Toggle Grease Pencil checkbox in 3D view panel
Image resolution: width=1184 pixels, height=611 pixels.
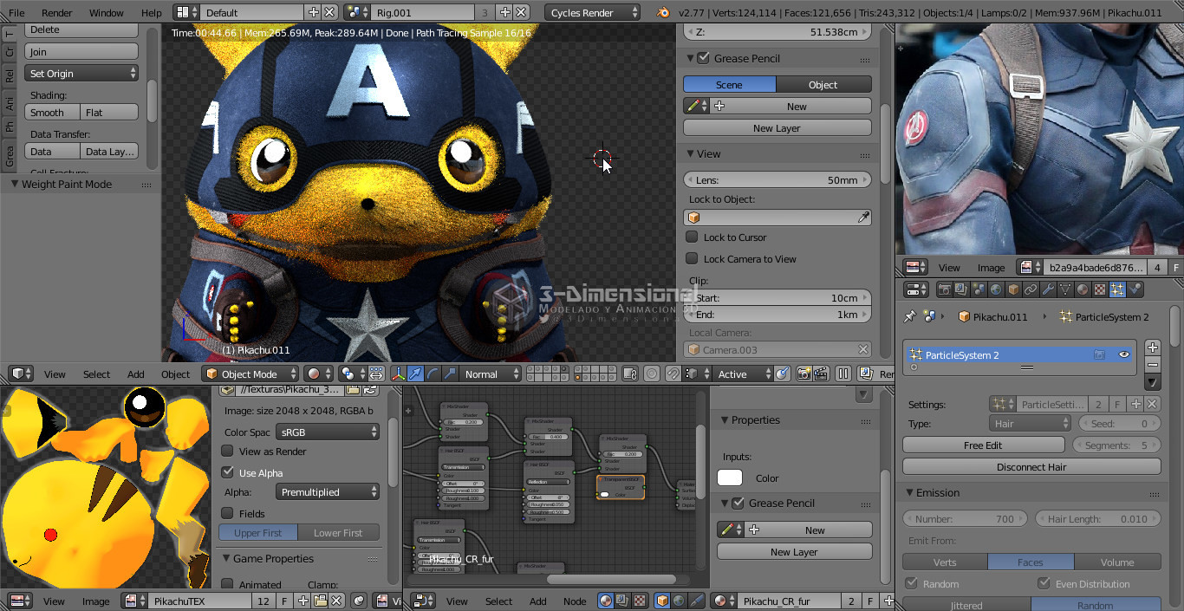click(x=703, y=58)
